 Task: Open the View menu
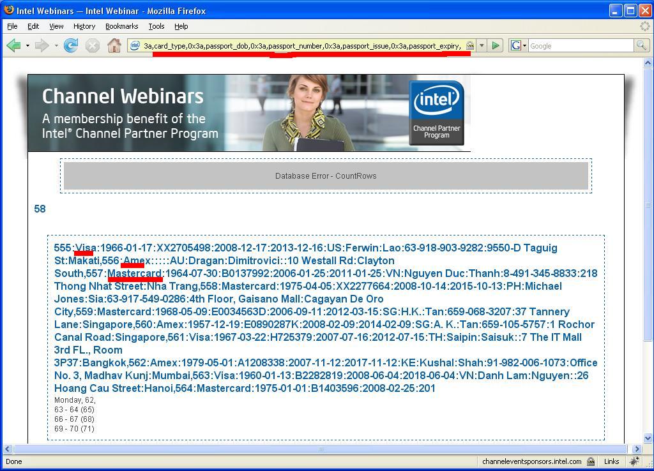click(x=56, y=26)
